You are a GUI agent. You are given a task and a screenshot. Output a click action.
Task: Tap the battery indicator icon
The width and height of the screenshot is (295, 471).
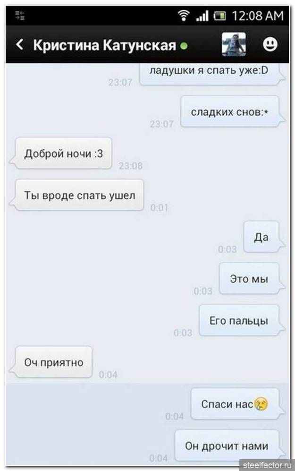[x=219, y=16]
